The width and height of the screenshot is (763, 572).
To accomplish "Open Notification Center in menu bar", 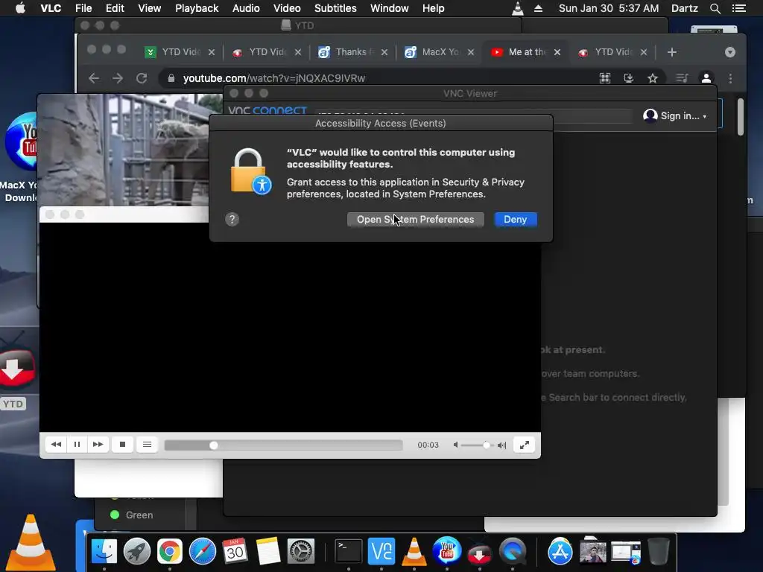I will click(x=738, y=8).
